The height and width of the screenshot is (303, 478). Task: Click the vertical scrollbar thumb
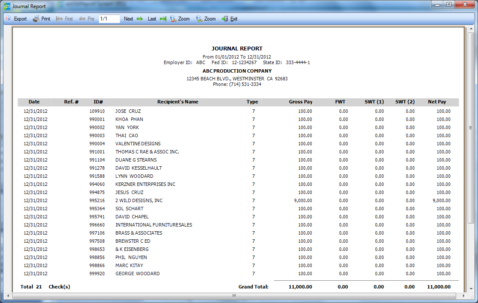pos(471,128)
